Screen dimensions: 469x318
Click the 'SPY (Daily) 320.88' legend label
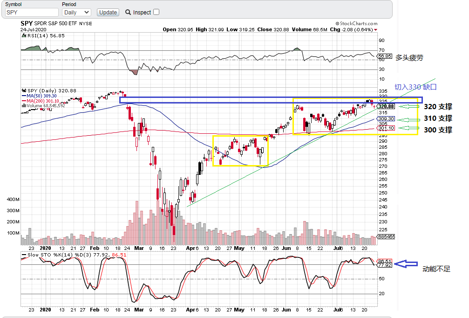pos(52,90)
